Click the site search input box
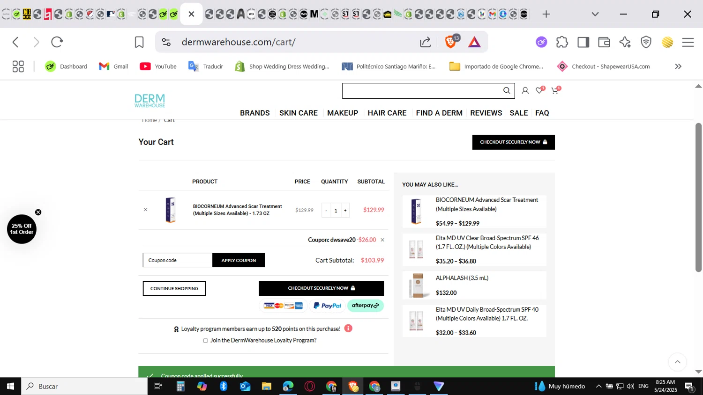 click(422, 91)
